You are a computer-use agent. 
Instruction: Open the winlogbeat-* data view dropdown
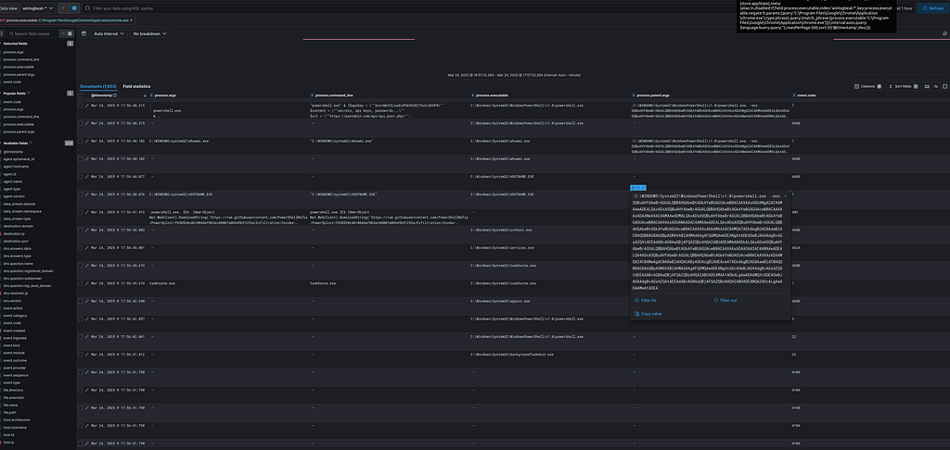coord(37,8)
